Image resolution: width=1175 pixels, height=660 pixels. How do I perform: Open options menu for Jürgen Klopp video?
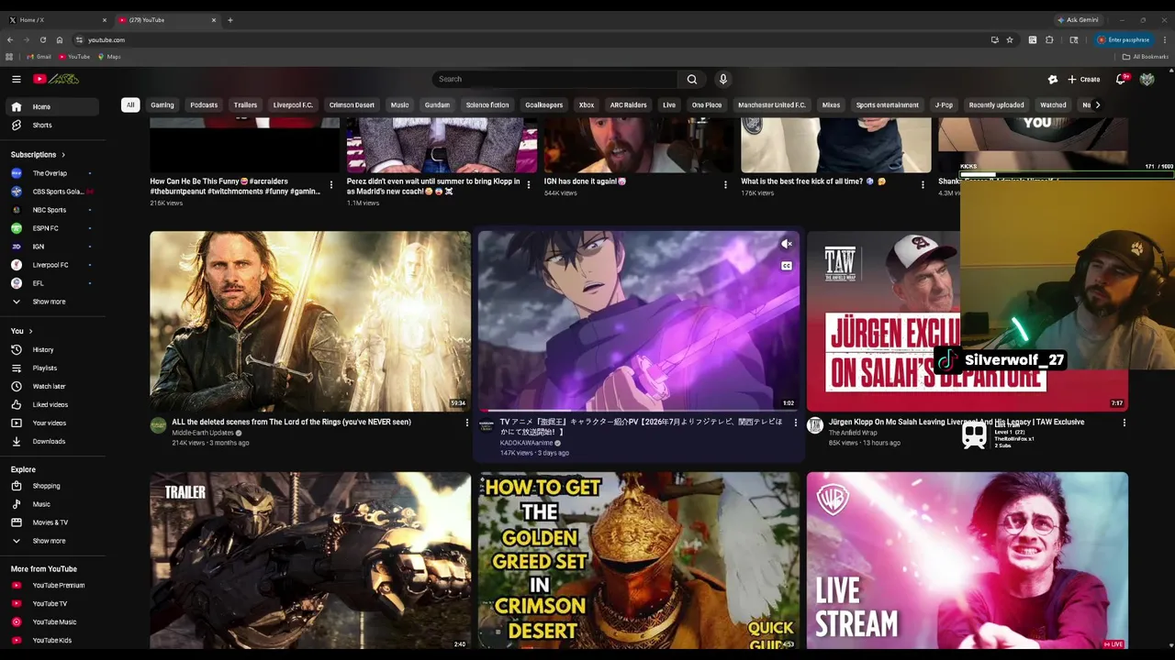(x=1124, y=423)
